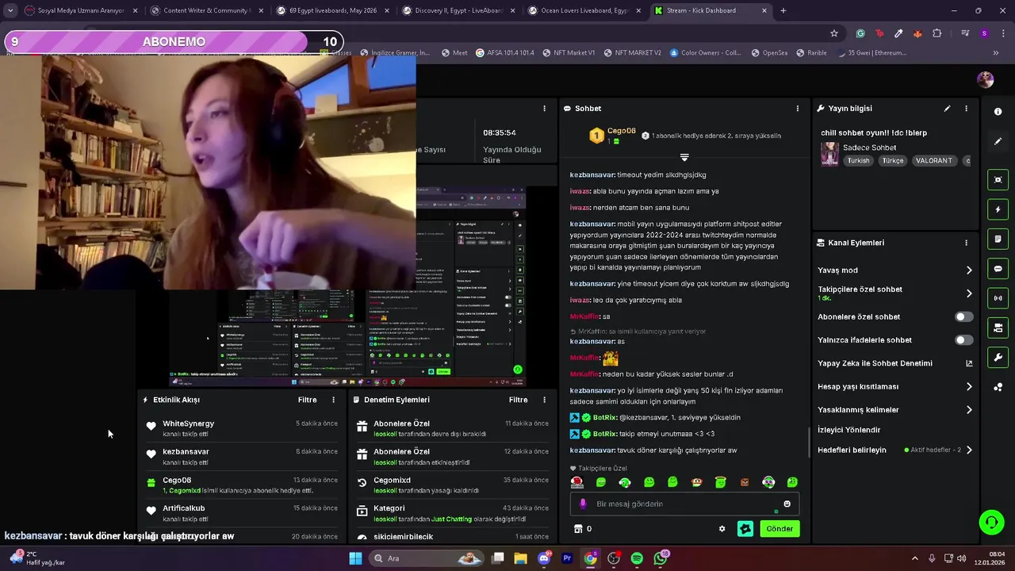Open a new browser tab
Screen dimensions: 1015x571
coord(783,10)
